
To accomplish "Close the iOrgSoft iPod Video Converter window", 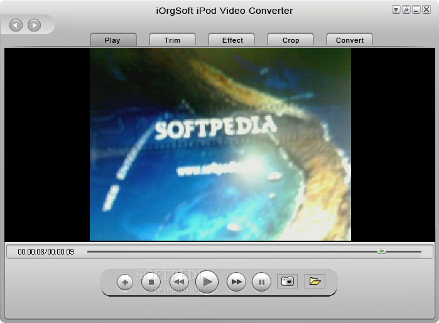I will (426, 10).
